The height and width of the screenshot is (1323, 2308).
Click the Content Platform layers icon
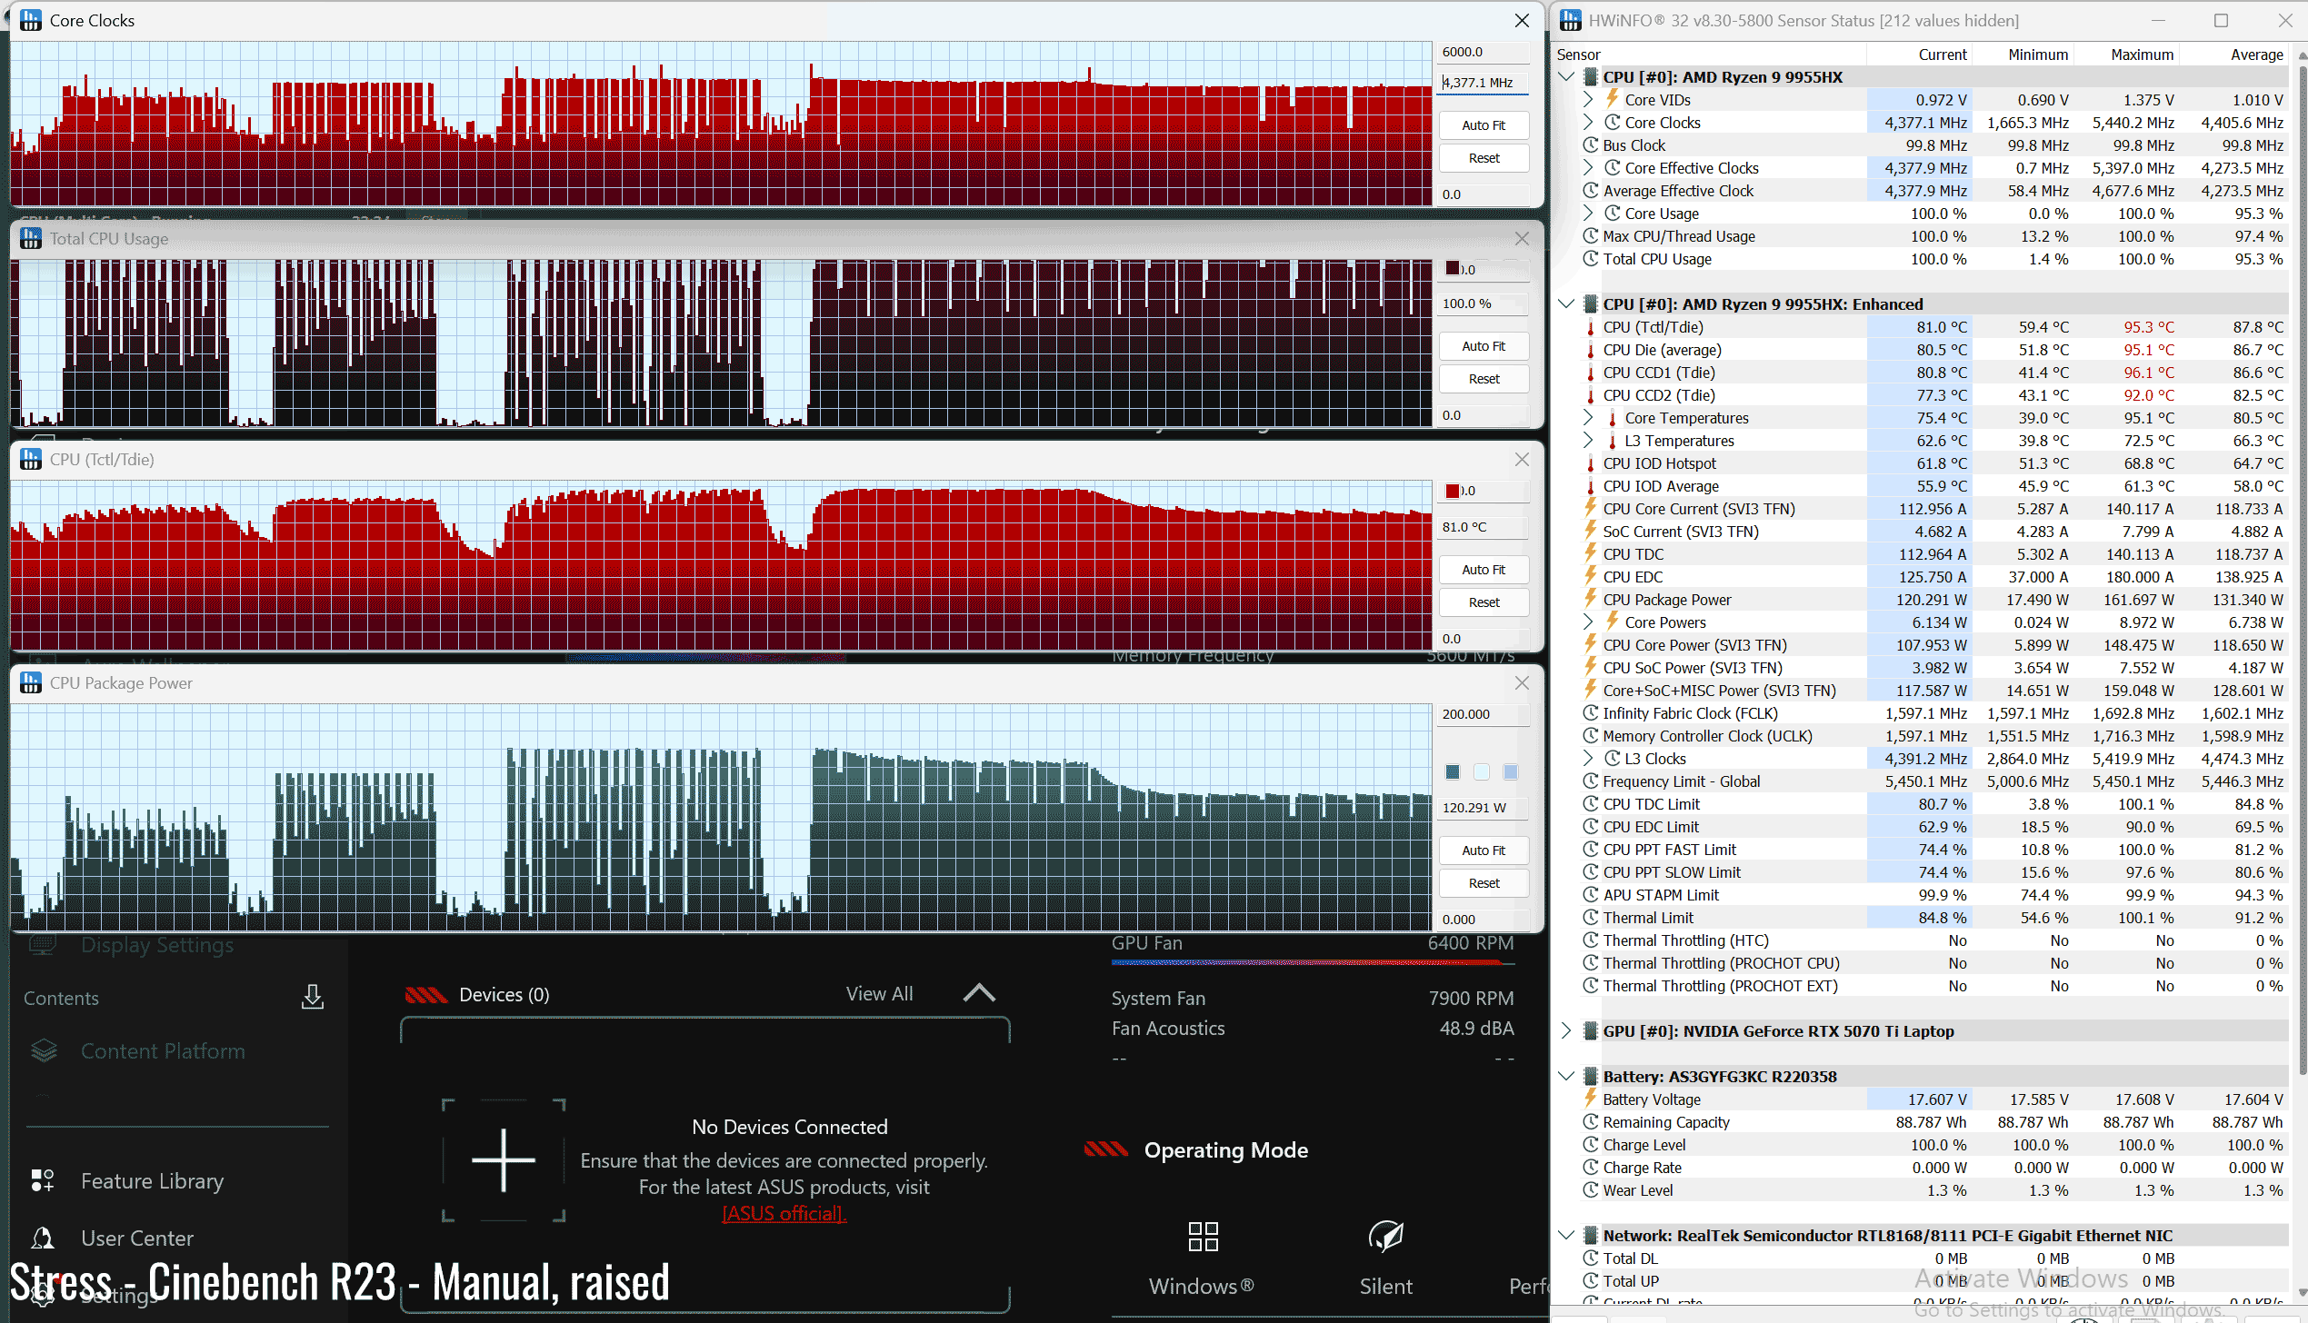click(44, 1051)
